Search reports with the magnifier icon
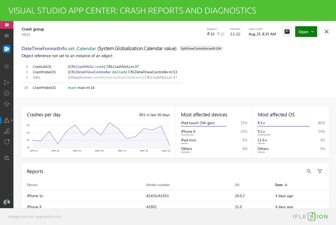The width and height of the screenshot is (336, 225). [309, 171]
